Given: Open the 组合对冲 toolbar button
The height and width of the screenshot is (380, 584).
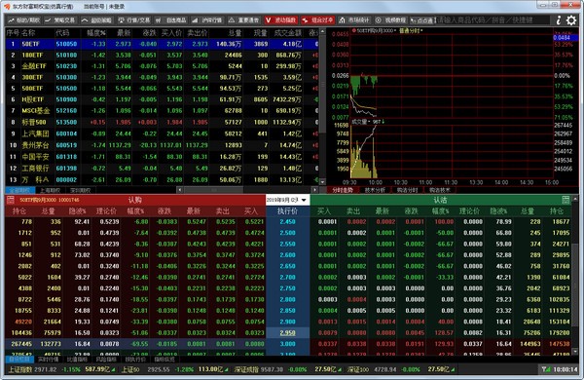Looking at the screenshot, I should coord(317,20).
